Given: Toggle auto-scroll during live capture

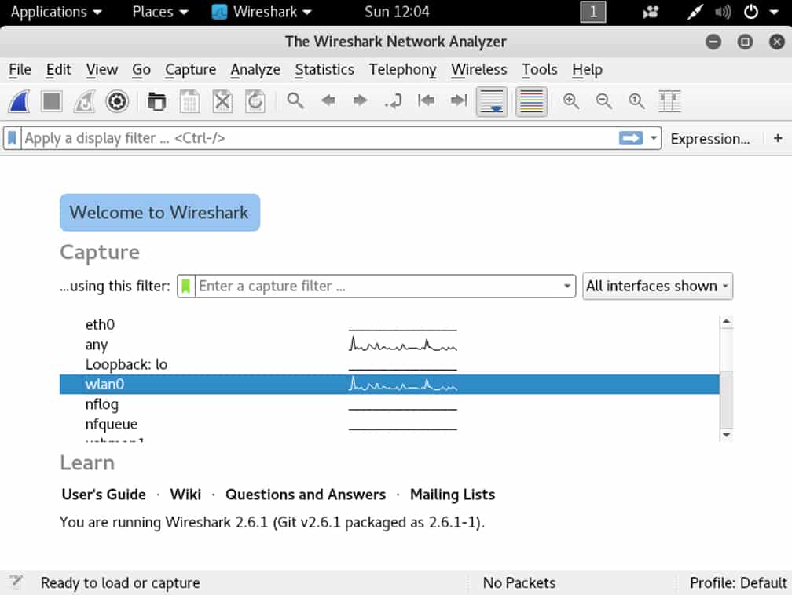Looking at the screenshot, I should (492, 101).
